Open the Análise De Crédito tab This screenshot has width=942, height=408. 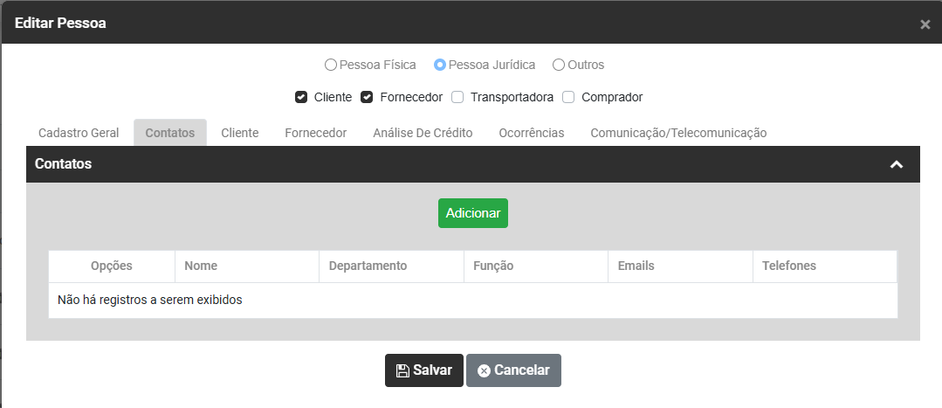423,133
